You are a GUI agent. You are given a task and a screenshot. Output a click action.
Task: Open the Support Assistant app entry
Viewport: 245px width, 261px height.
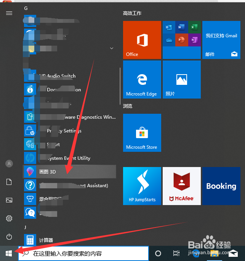pyautogui.click(x=69, y=185)
